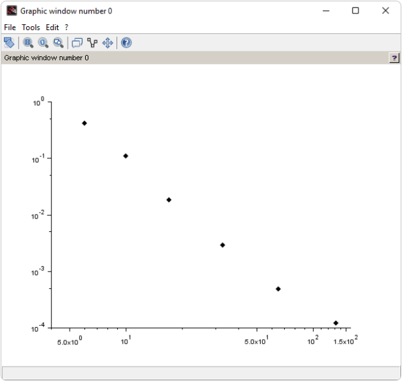Click the 10^-1 y-axis label
Viewport: 402px width, 382px height.
[38, 159]
